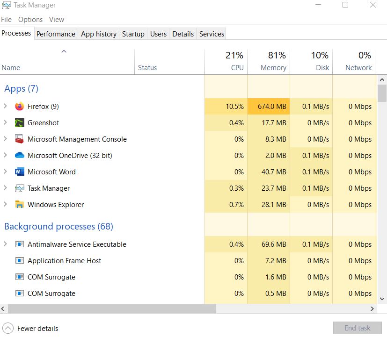Viewport: 387px width, 337px height.
Task: Click the Microsoft OneDrive icon
Action: pyautogui.click(x=19, y=155)
